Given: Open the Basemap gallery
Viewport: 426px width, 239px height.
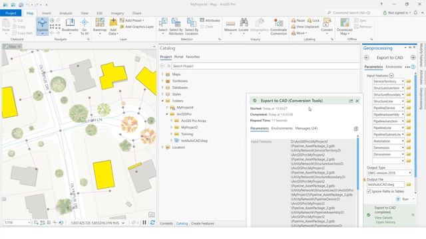Looking at the screenshot, I should 100,26.
